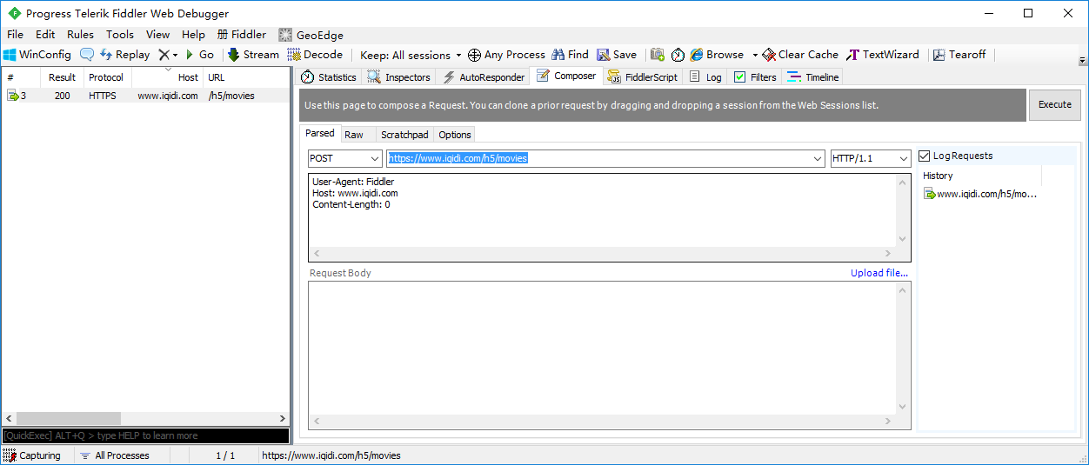Image resolution: width=1089 pixels, height=465 pixels.
Task: Replay the selected session
Action: tap(124, 55)
